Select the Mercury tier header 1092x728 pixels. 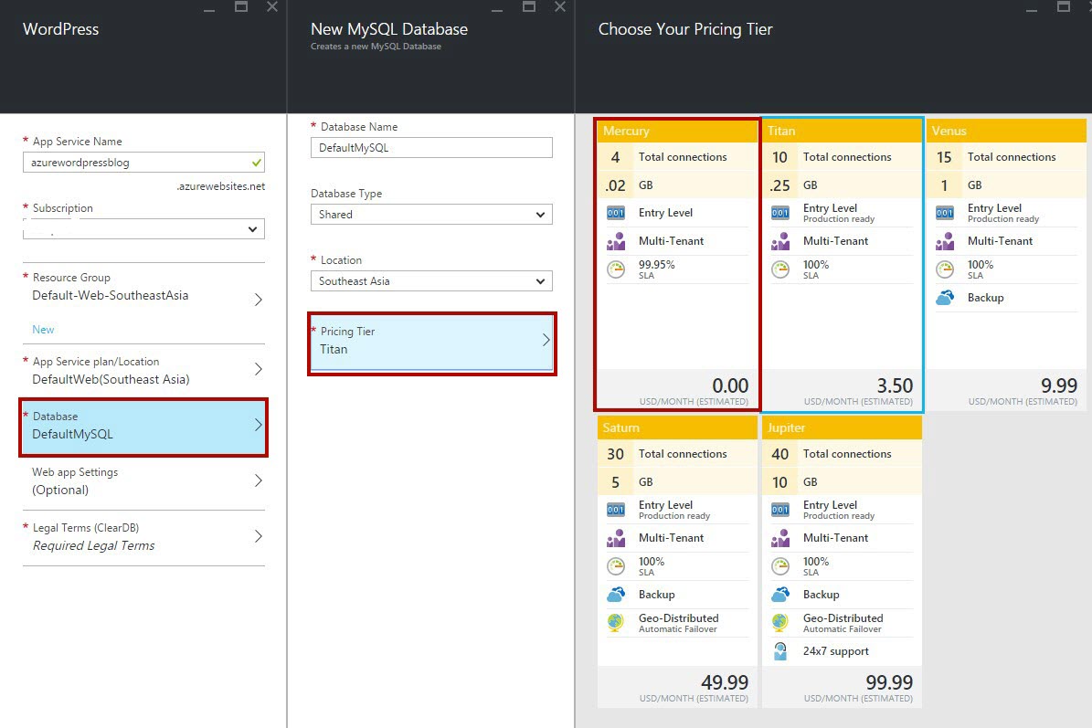click(x=677, y=131)
